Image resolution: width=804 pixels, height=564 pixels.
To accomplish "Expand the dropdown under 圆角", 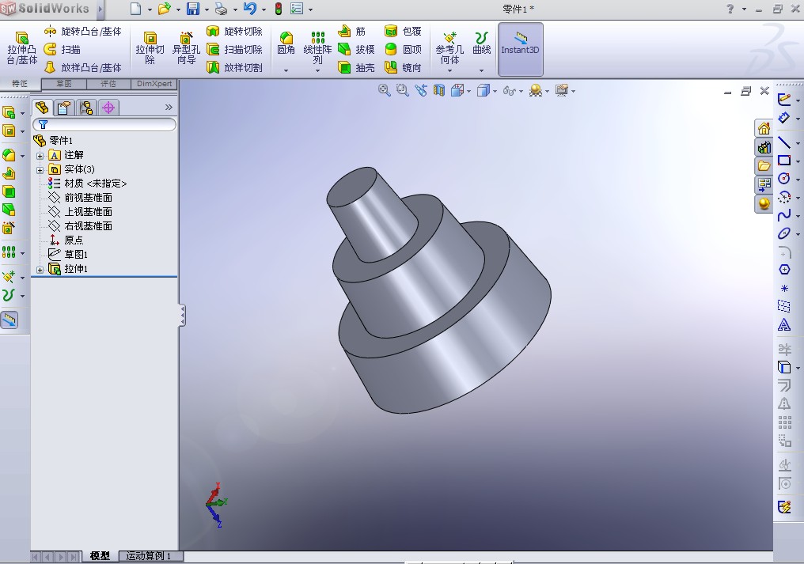I will tap(286, 70).
